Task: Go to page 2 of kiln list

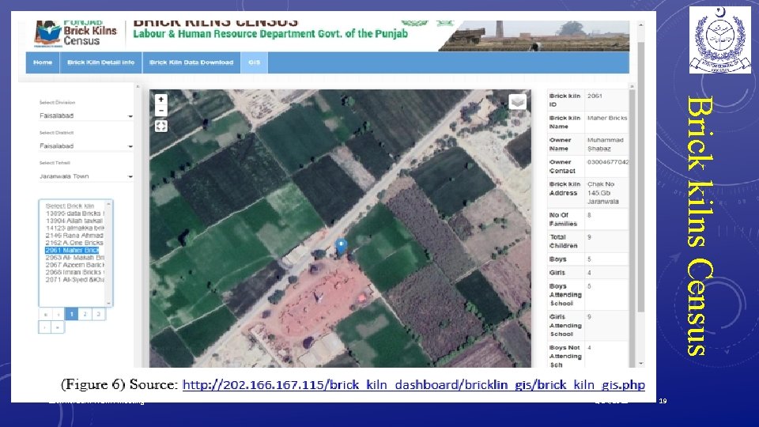Action: (x=85, y=314)
